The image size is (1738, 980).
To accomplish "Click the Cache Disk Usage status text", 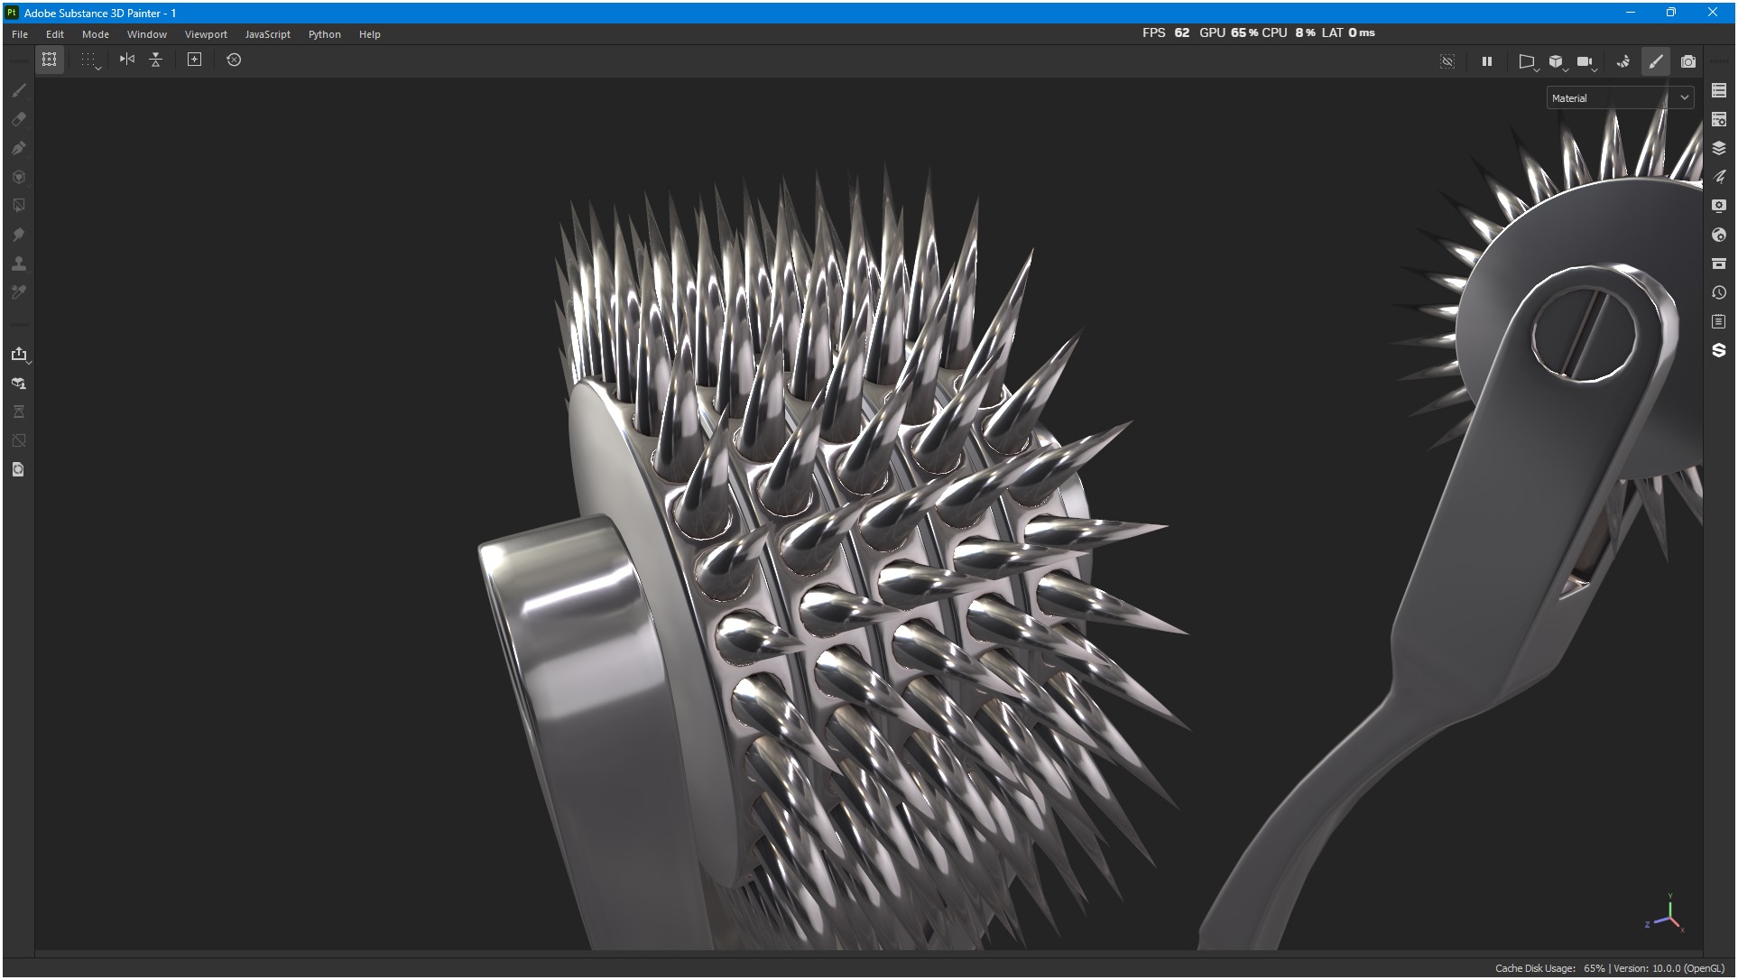I will 1550,968.
